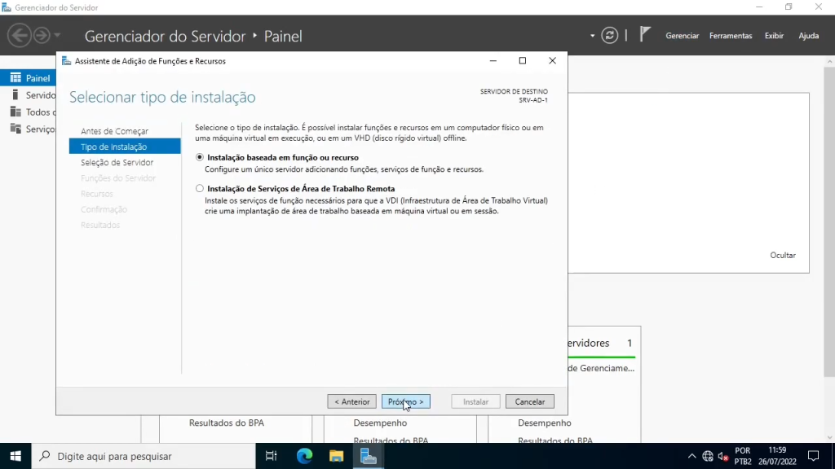Click the Próximo button
This screenshot has height=469, width=835.
(406, 401)
